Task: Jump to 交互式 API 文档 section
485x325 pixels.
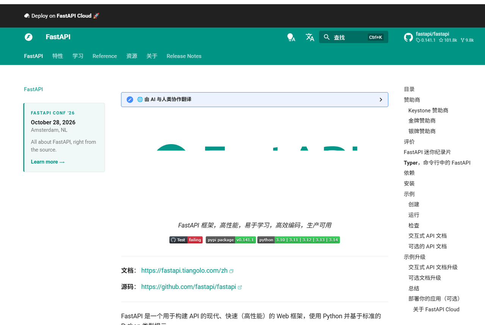Action: click(427, 236)
